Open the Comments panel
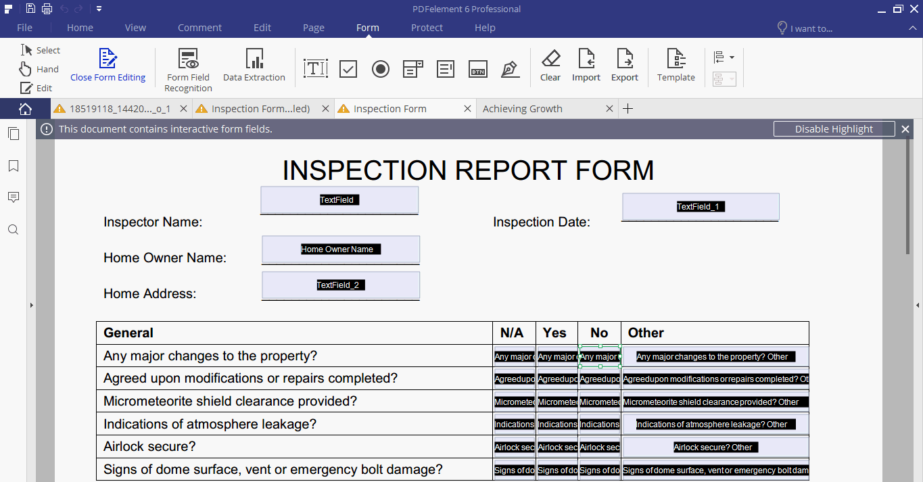 click(14, 197)
